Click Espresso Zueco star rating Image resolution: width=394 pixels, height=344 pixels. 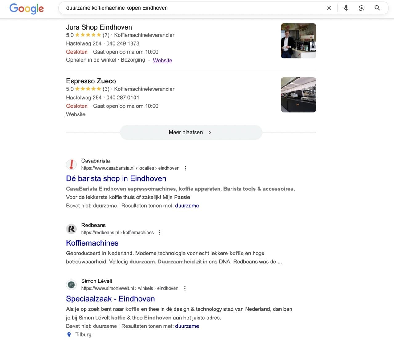(x=88, y=89)
